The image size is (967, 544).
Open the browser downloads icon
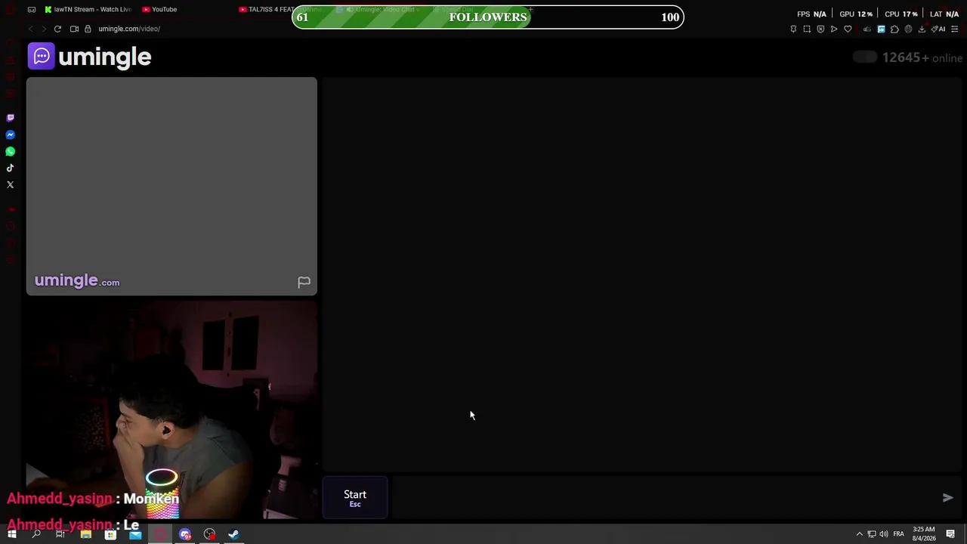coord(922,29)
